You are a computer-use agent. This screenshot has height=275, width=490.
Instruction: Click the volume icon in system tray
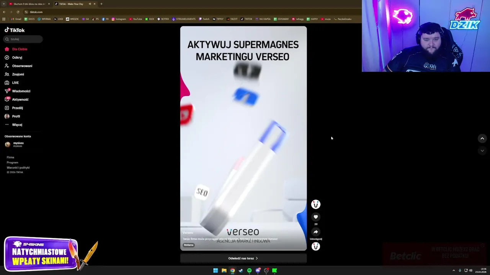(470, 270)
